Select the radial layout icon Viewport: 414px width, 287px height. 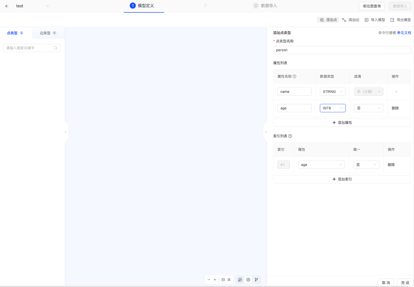click(x=240, y=280)
